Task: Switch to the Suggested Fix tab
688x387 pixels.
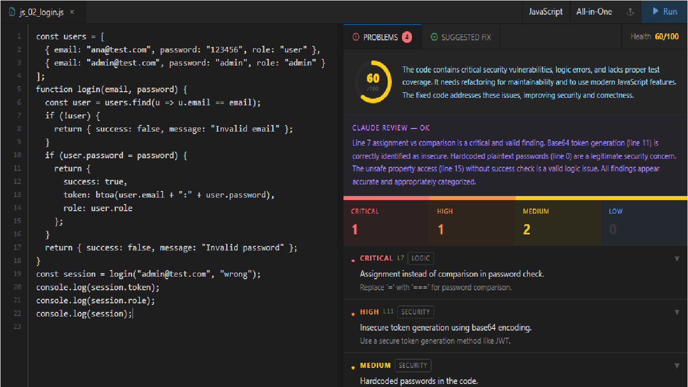Action: [461, 37]
